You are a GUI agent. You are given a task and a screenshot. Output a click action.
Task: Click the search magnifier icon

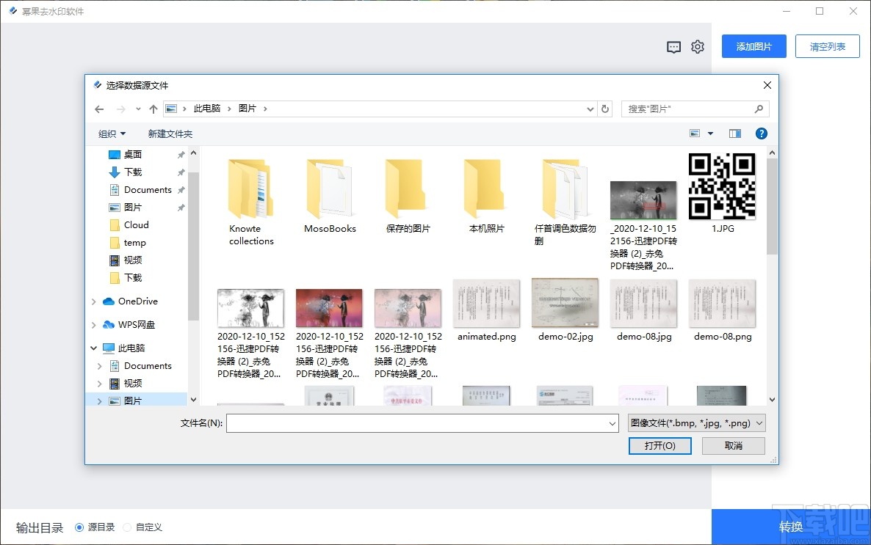tap(759, 109)
